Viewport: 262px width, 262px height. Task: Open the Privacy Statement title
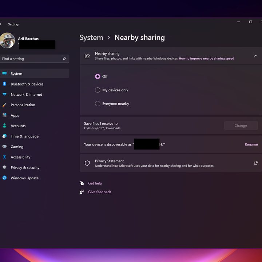point(109,161)
